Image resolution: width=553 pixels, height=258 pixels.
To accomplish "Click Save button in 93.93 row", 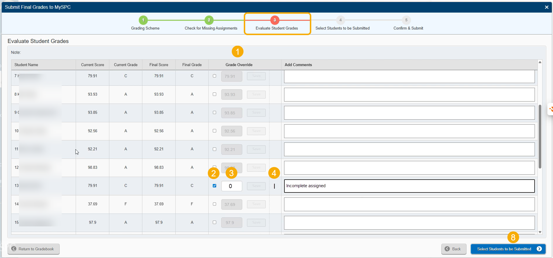I will (256, 94).
